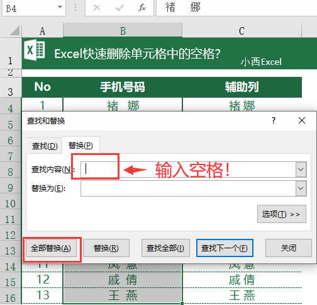
Task: Click the 辅助列 header cell
Action: tap(242, 87)
